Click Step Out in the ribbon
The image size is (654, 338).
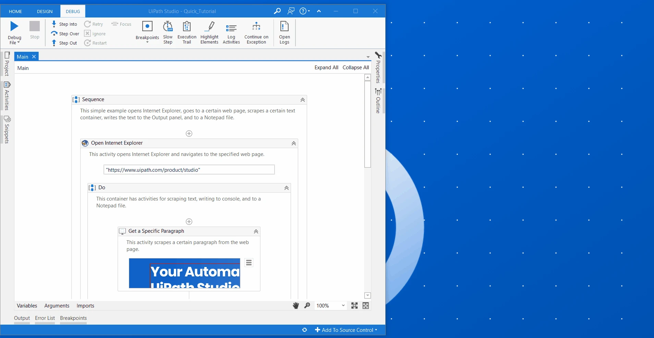64,43
